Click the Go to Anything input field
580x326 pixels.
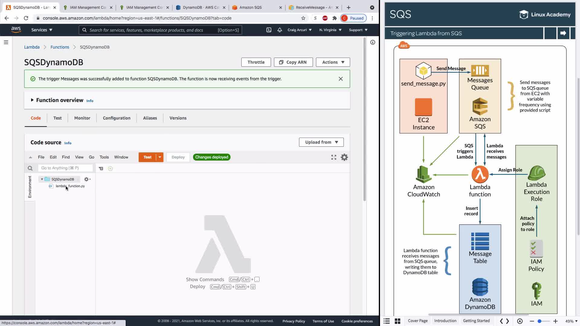65,168
